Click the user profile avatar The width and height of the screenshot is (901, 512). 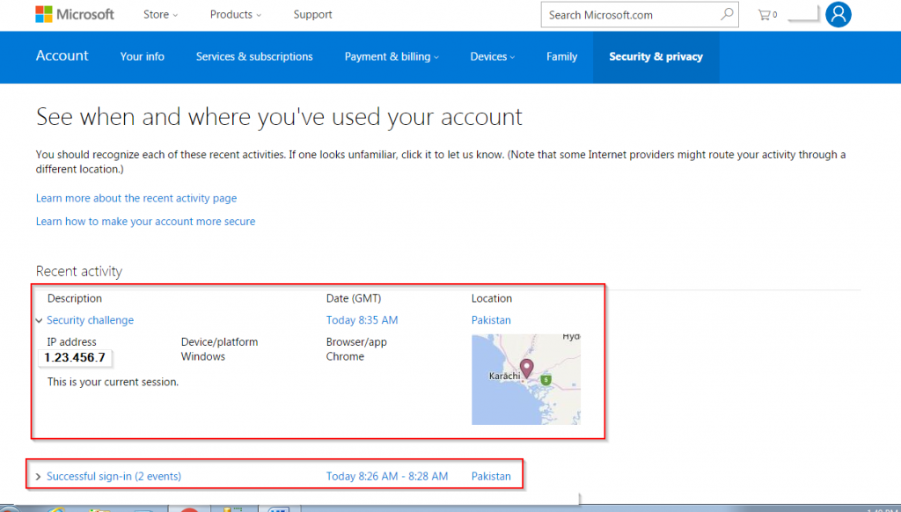tap(838, 14)
